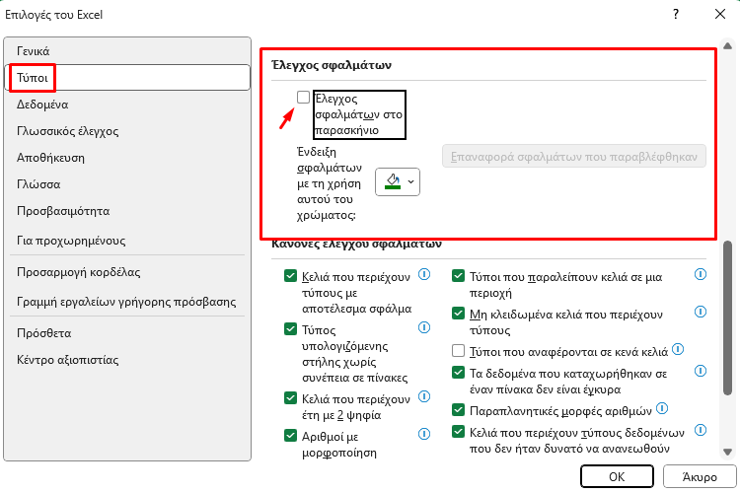Click the scrollbar up arrow
The width and height of the screenshot is (740, 493).
[727, 45]
